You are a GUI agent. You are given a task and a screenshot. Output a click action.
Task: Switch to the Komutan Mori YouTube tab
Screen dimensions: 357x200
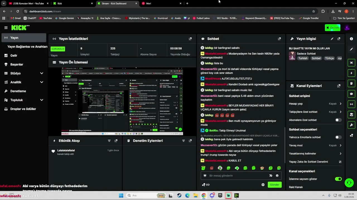point(28,4)
